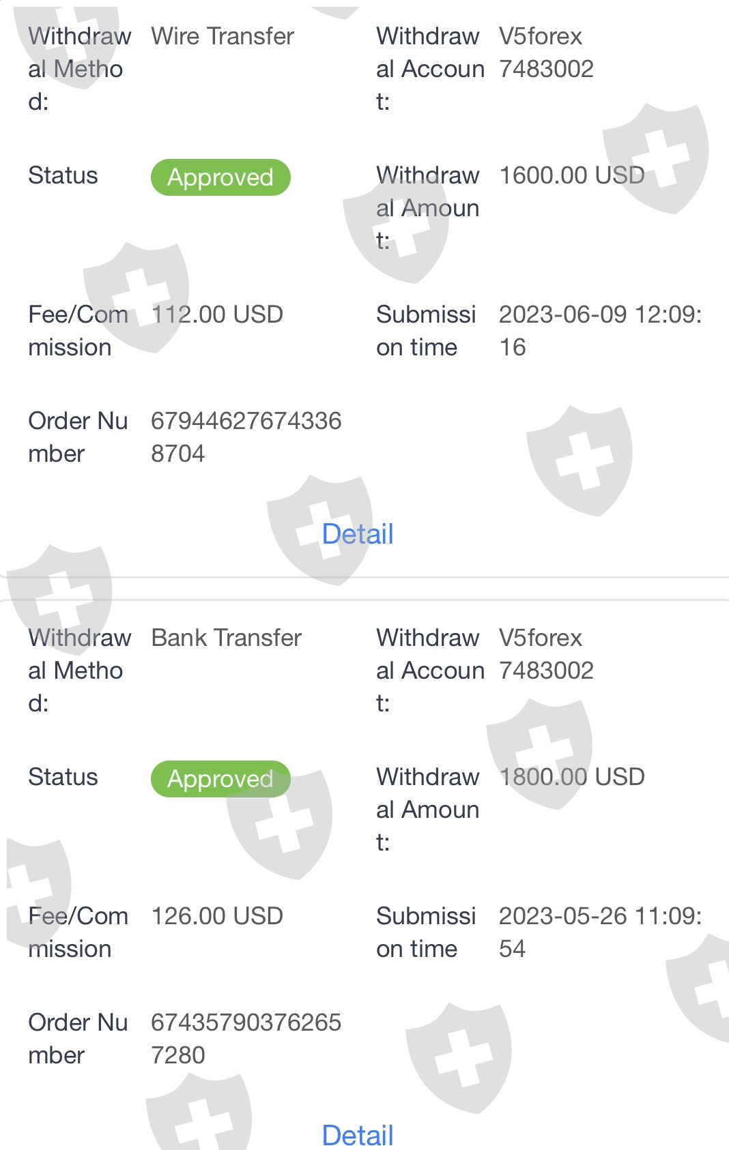Select submission time 2023-05-26 11:09:54
729x1150 pixels.
coord(599,932)
